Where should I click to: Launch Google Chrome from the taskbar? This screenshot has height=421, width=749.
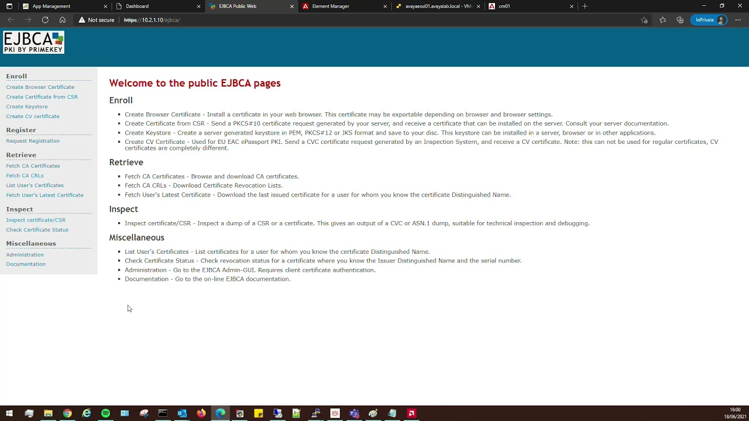[67, 413]
